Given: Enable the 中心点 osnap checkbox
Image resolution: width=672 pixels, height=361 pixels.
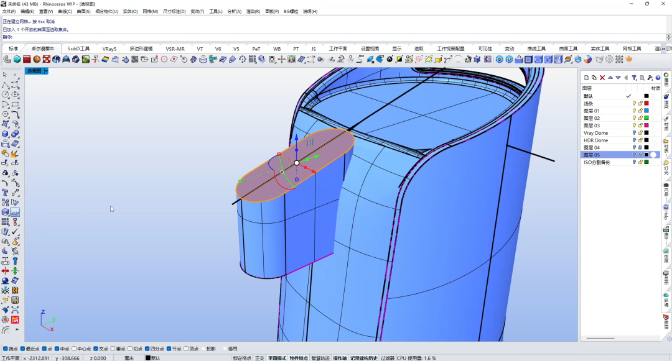Looking at the screenshot, I should point(74,349).
